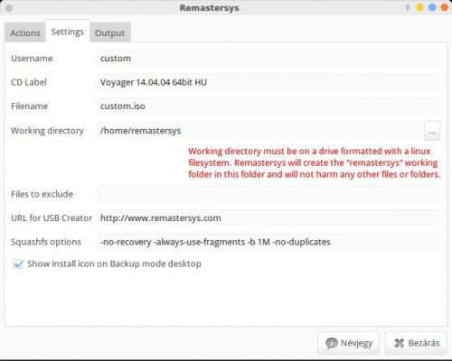This screenshot has height=361, width=452.
Task: Click the Working directory label
Action: point(47,131)
